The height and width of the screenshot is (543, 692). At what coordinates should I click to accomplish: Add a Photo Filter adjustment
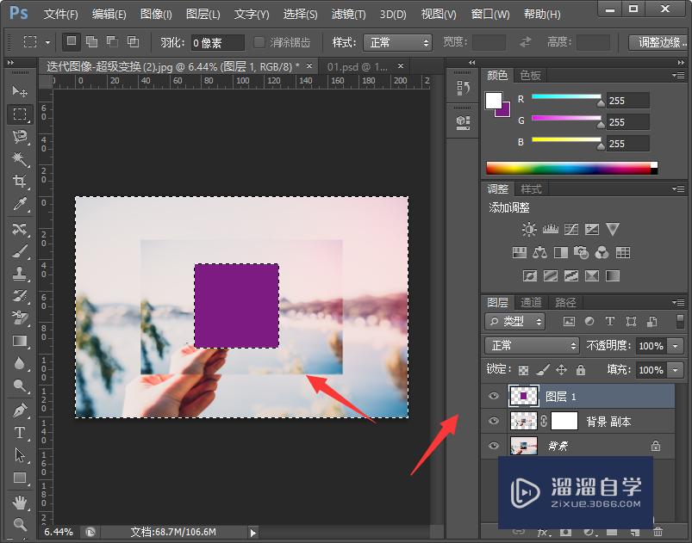[x=581, y=252]
